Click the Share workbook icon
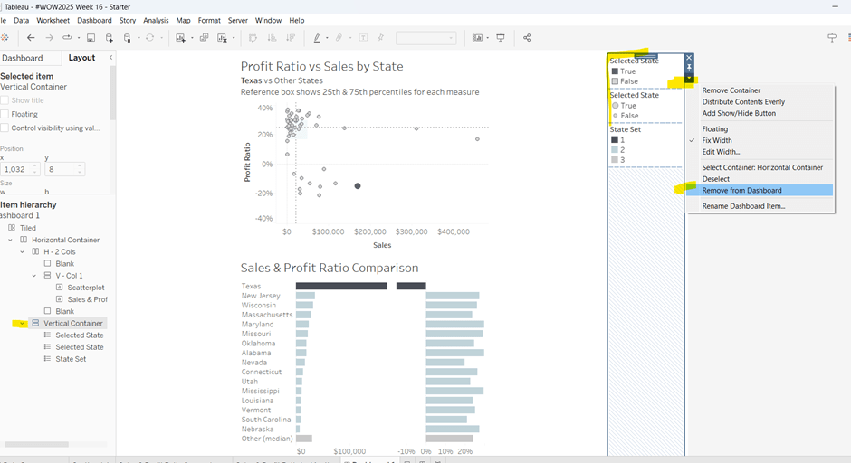The image size is (851, 463). [527, 38]
